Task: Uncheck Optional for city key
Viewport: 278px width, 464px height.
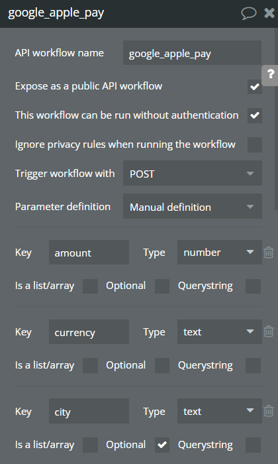Action: (x=162, y=445)
